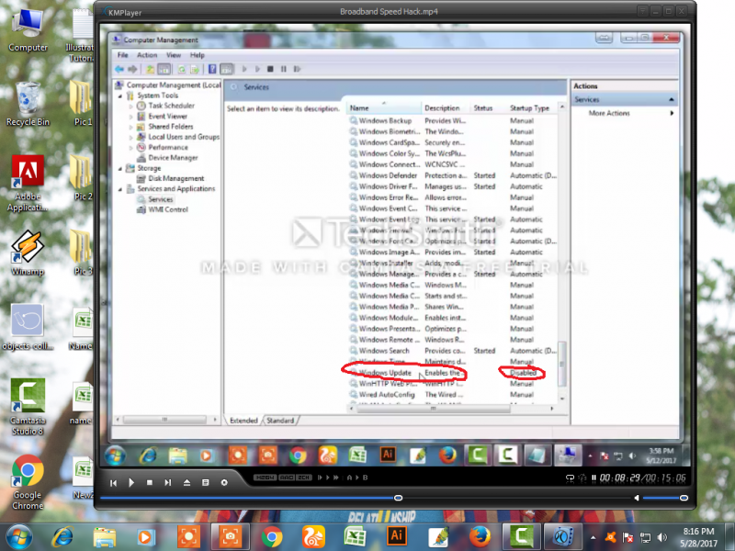Image resolution: width=735 pixels, height=551 pixels.
Task: Sort services by Name column header
Action: tap(383, 108)
